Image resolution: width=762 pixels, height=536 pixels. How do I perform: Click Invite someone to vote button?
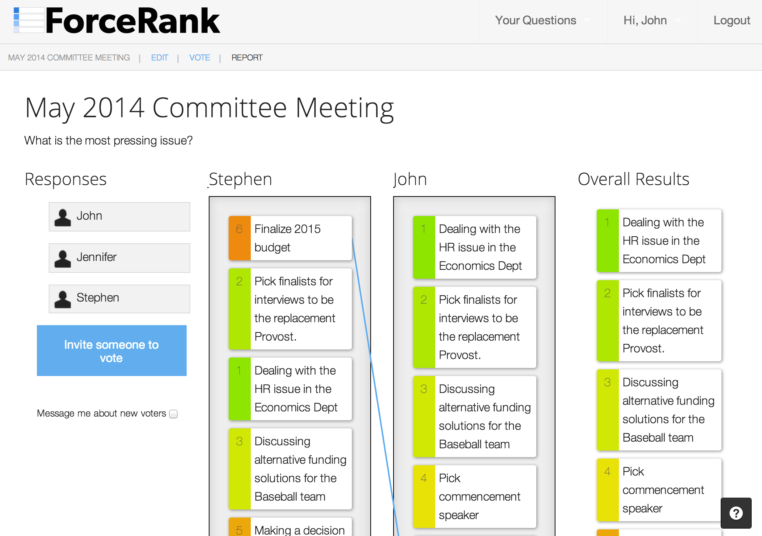tap(111, 351)
